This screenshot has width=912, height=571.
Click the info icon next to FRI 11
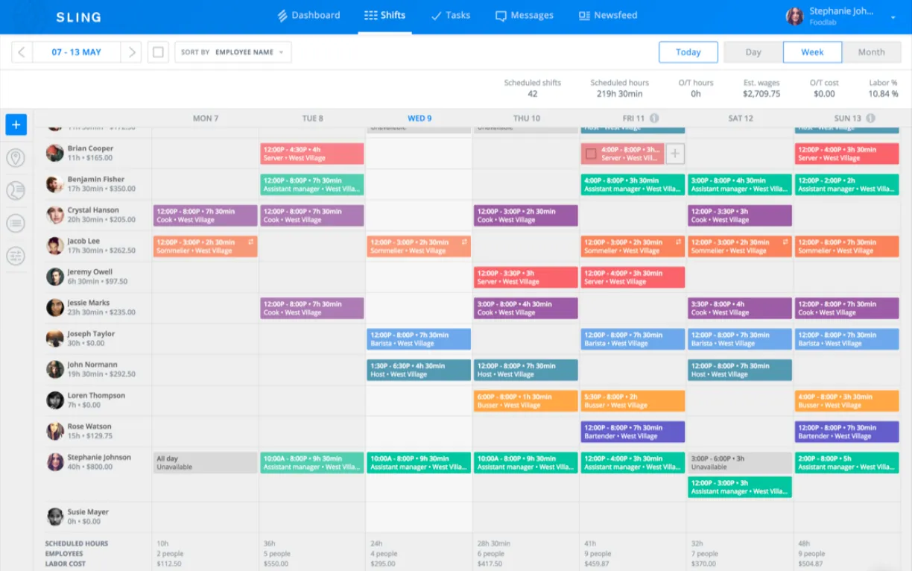(654, 119)
